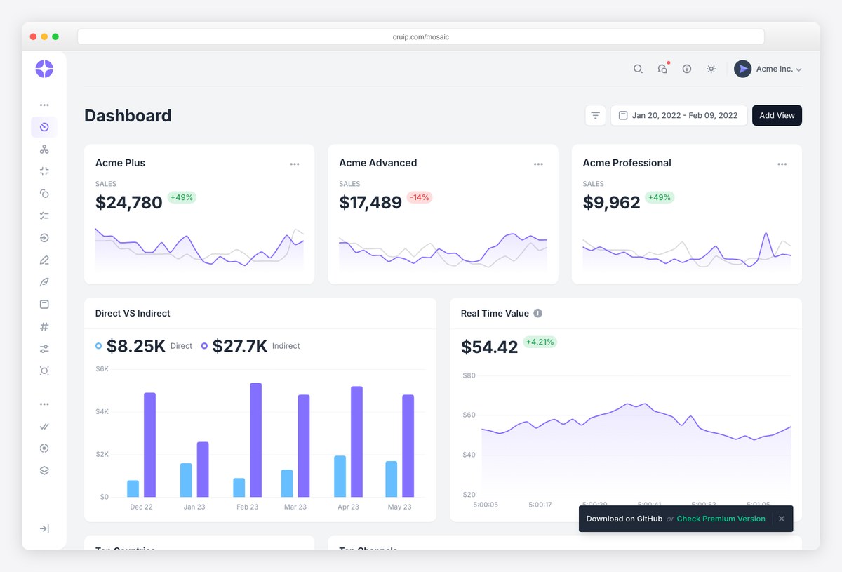Toggle the light/dark theme sun icon
The height and width of the screenshot is (572, 842).
[711, 69]
